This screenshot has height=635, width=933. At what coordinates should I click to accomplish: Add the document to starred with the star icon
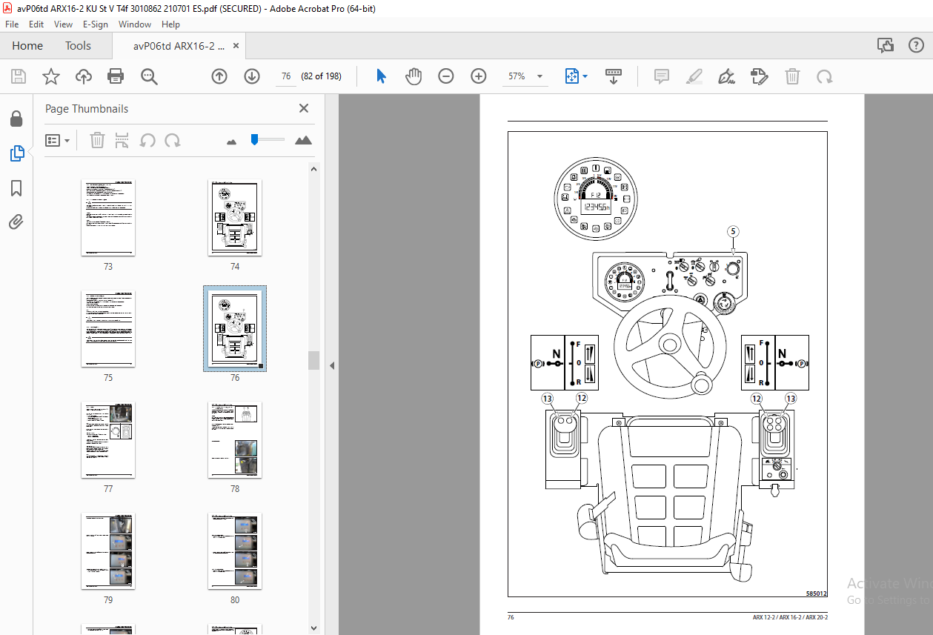tap(51, 76)
